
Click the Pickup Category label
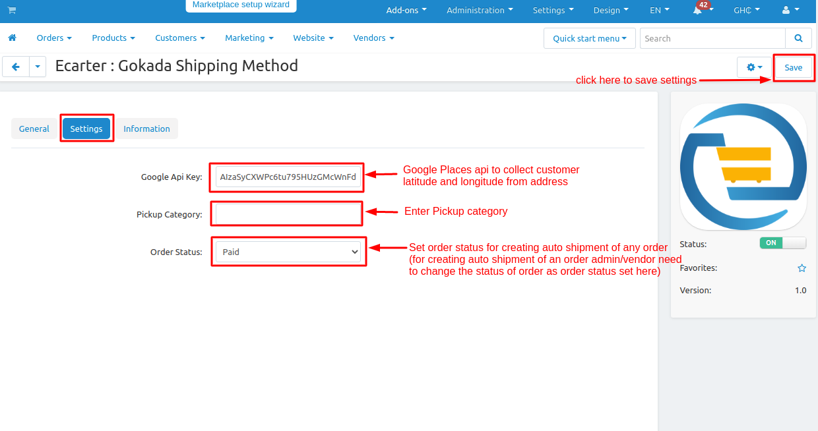pos(170,214)
